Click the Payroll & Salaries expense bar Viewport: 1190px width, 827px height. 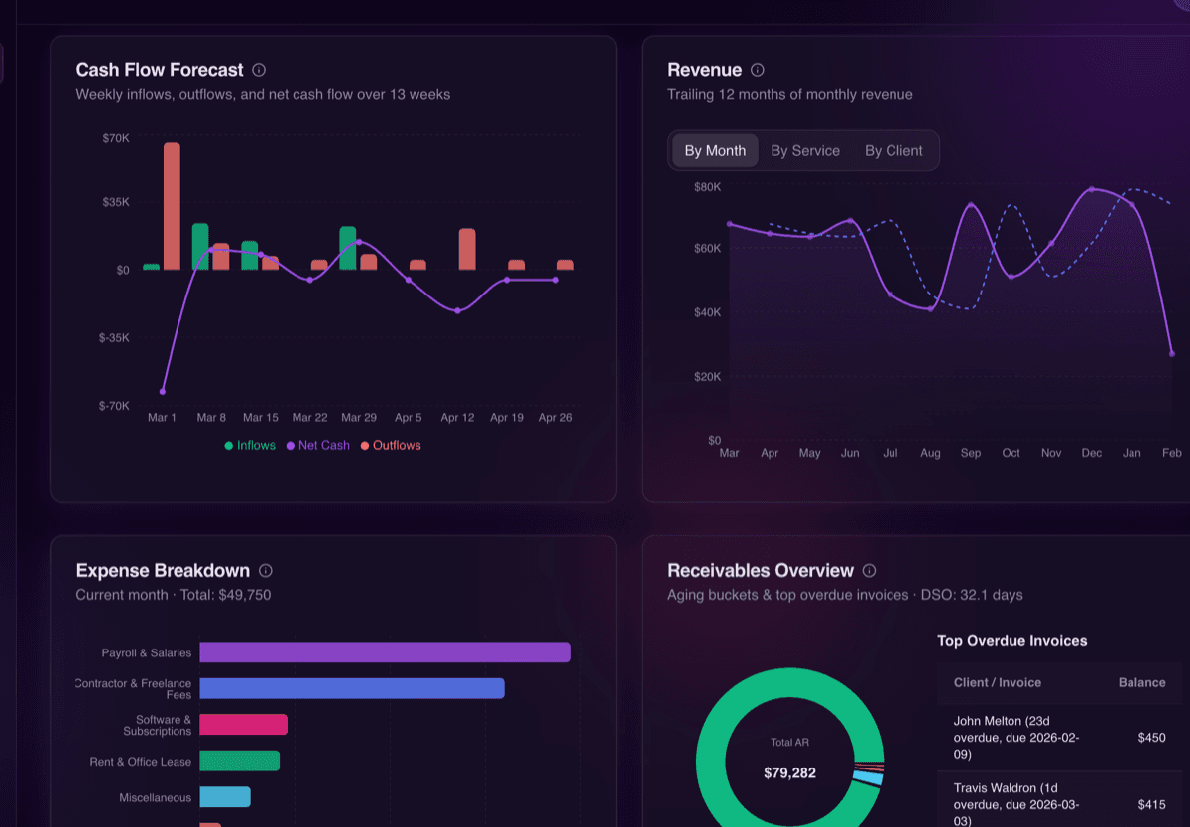point(385,651)
